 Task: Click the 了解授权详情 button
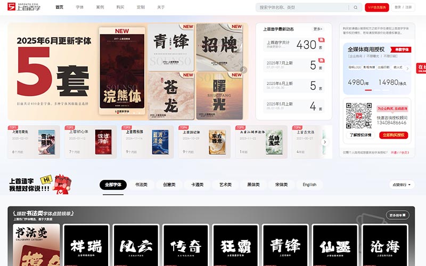click(360, 135)
